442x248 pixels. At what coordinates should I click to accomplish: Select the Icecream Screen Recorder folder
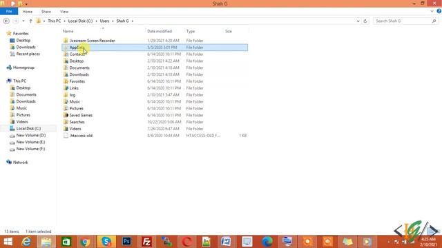(x=92, y=41)
